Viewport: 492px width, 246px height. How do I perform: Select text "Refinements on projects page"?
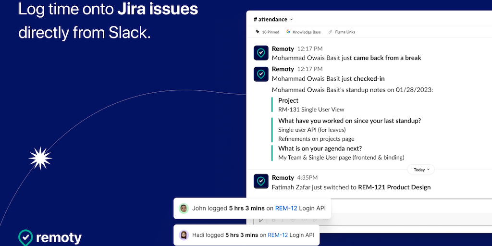316,139
